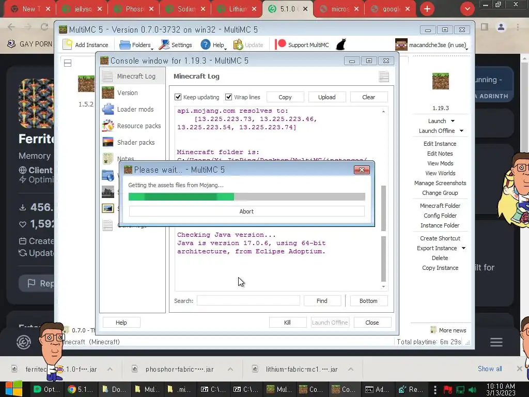Image resolution: width=529 pixels, height=397 pixels.
Task: Open the macandche3se account dropdown
Action: [x=432, y=44]
